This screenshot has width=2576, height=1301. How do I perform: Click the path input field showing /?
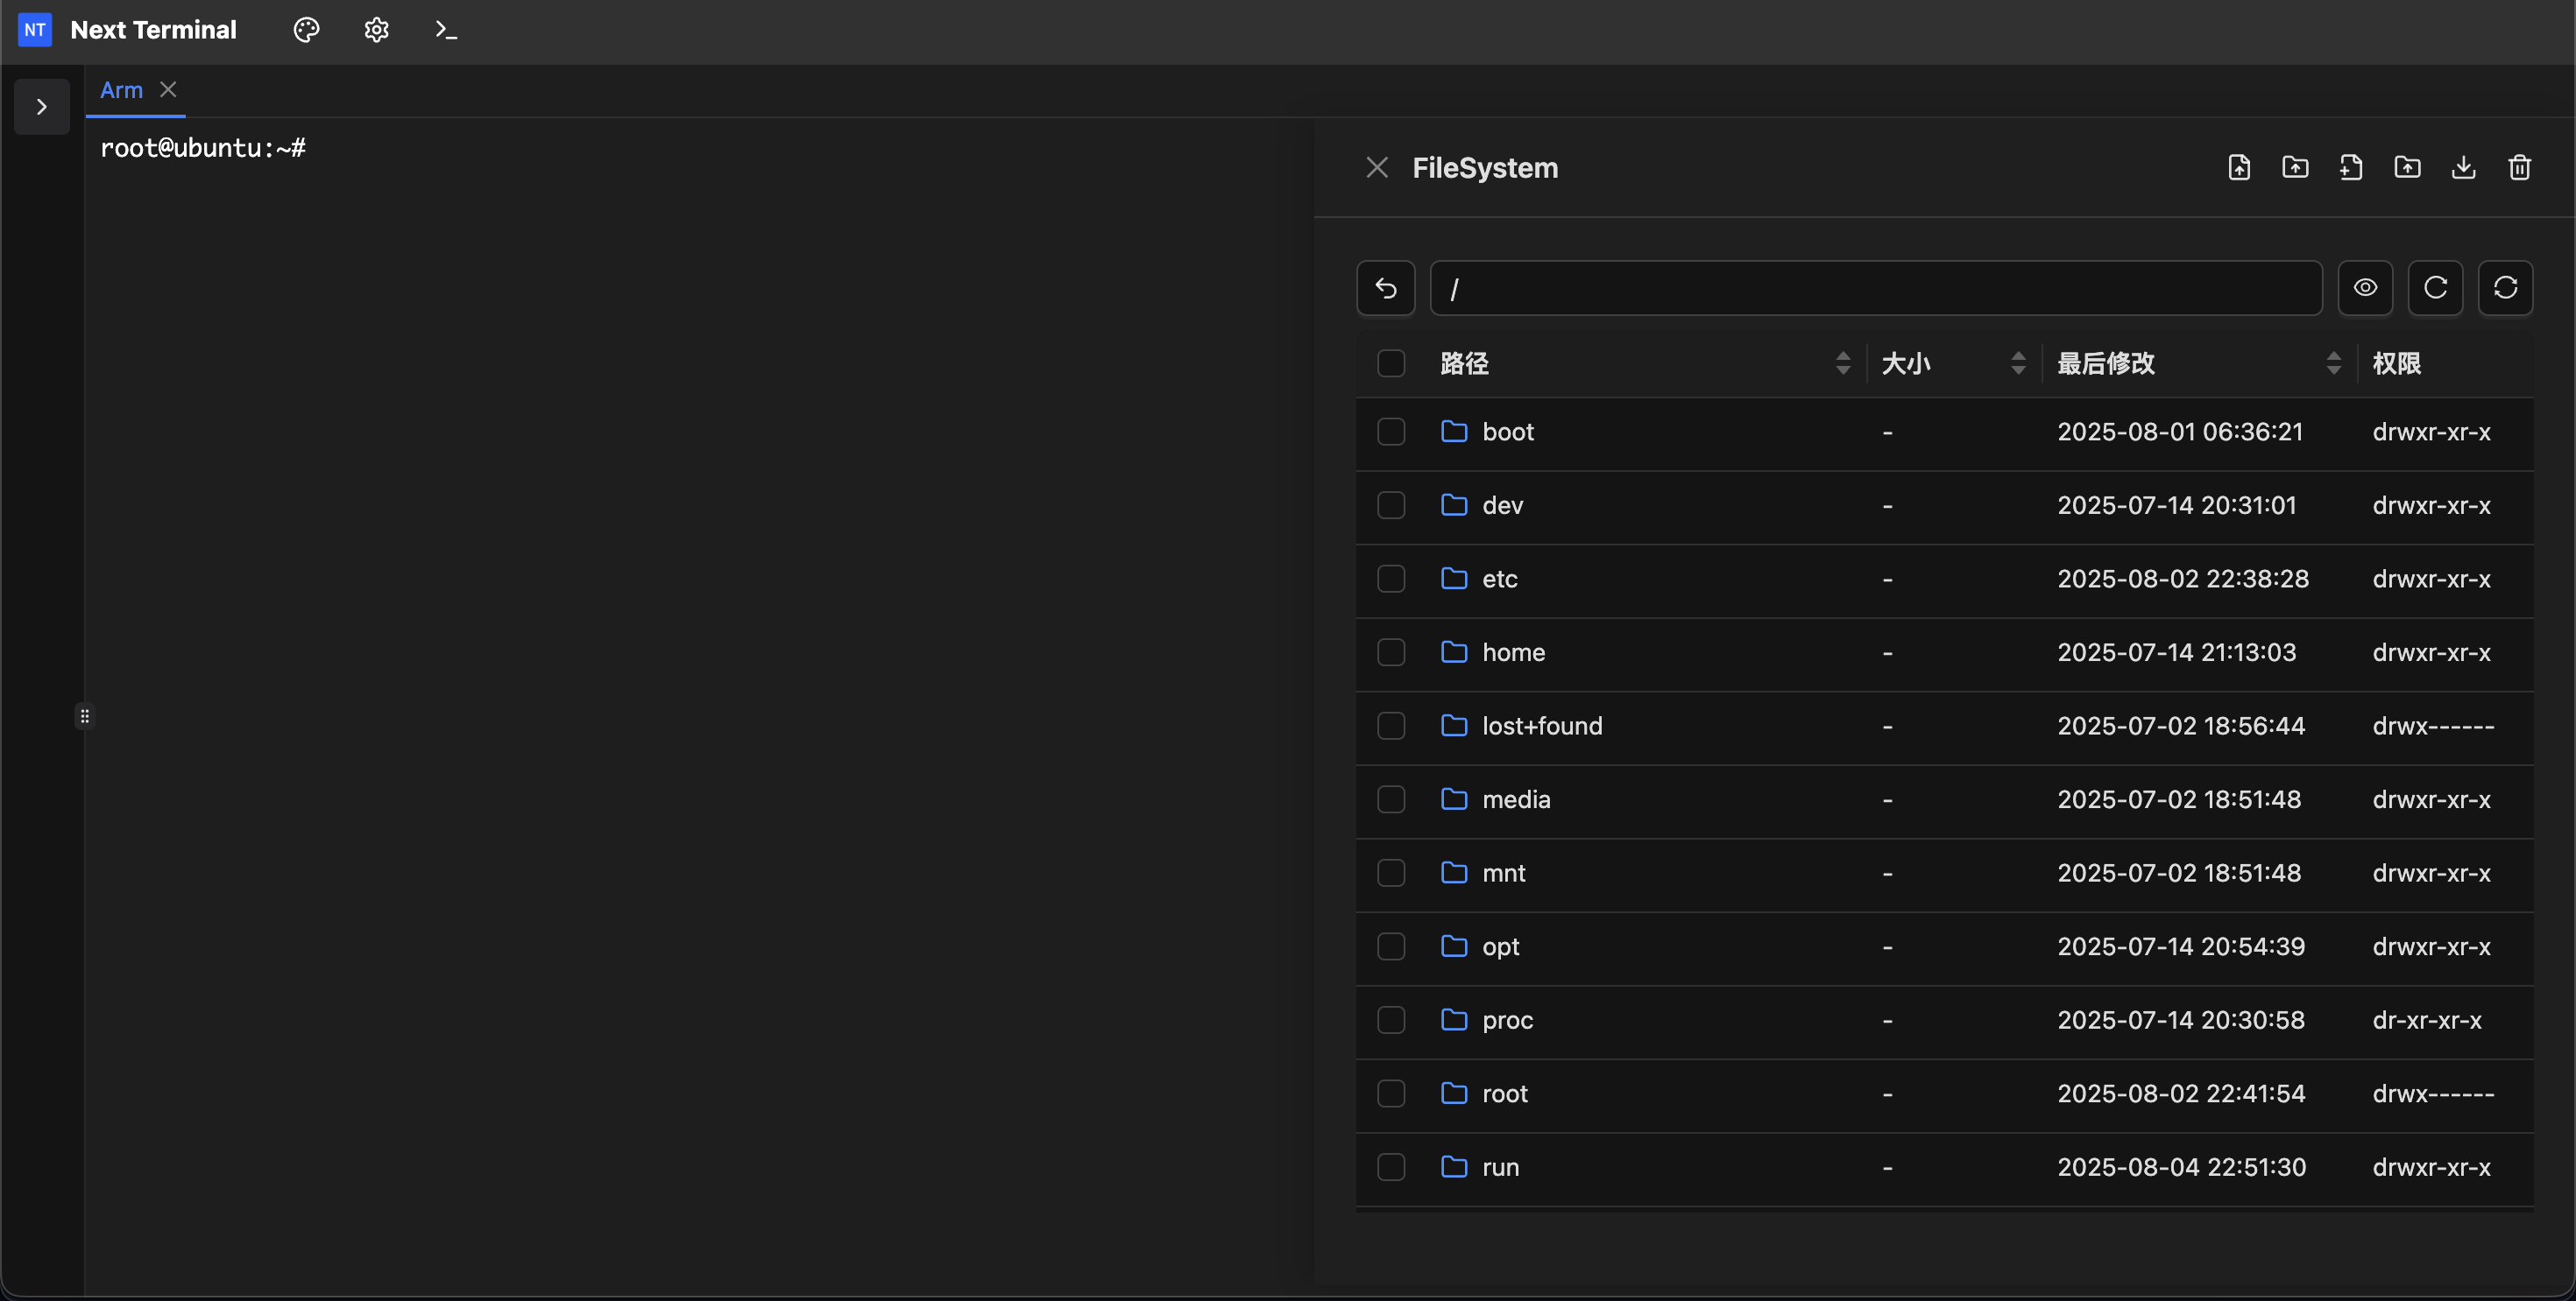pyautogui.click(x=1875, y=288)
